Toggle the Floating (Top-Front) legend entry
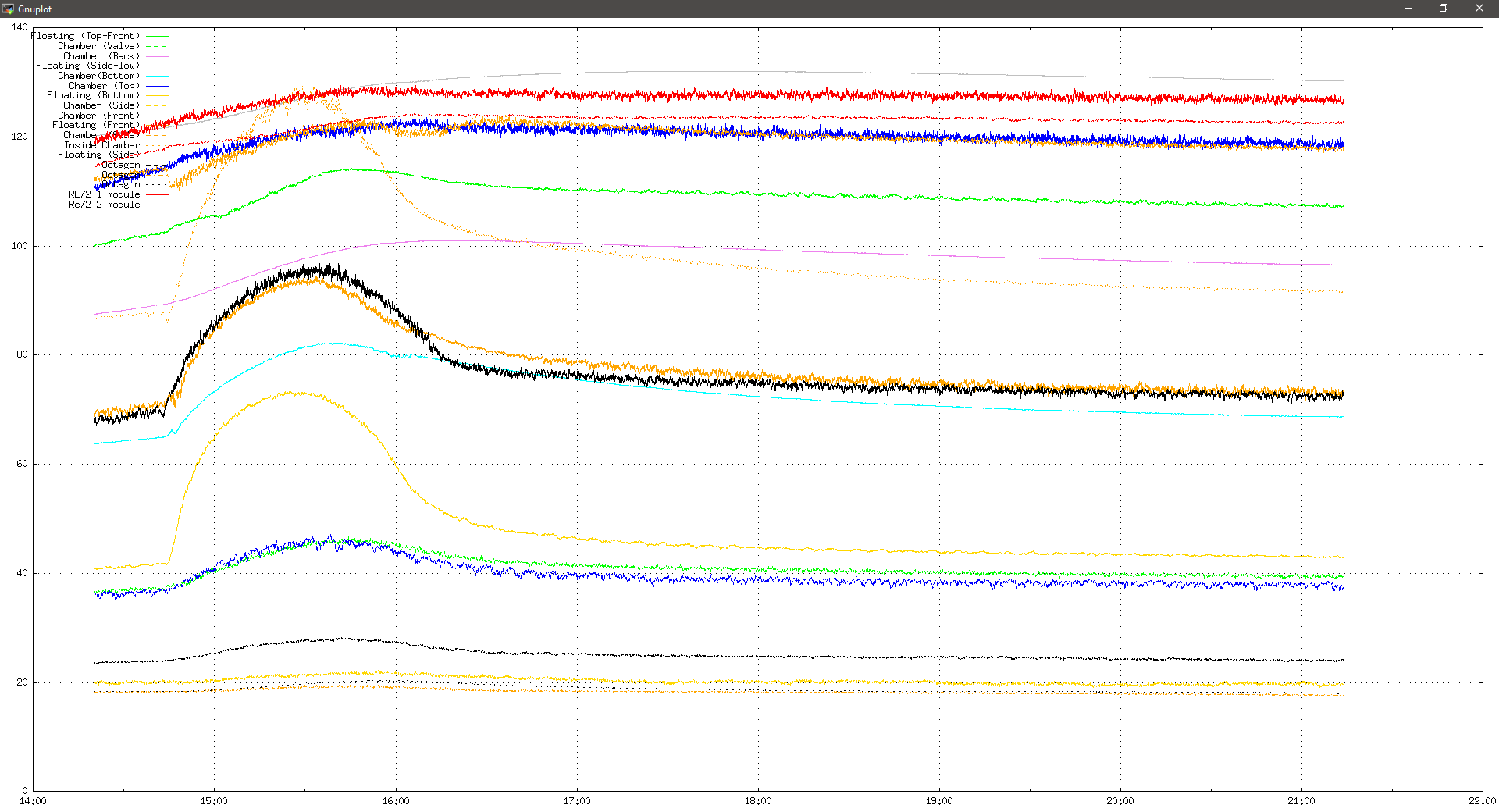This screenshot has height=812, width=1499. click(100, 36)
